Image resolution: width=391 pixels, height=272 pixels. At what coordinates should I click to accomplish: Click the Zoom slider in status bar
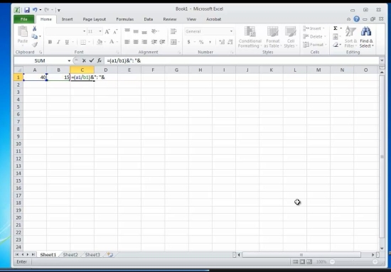pyautogui.click(x=353, y=262)
